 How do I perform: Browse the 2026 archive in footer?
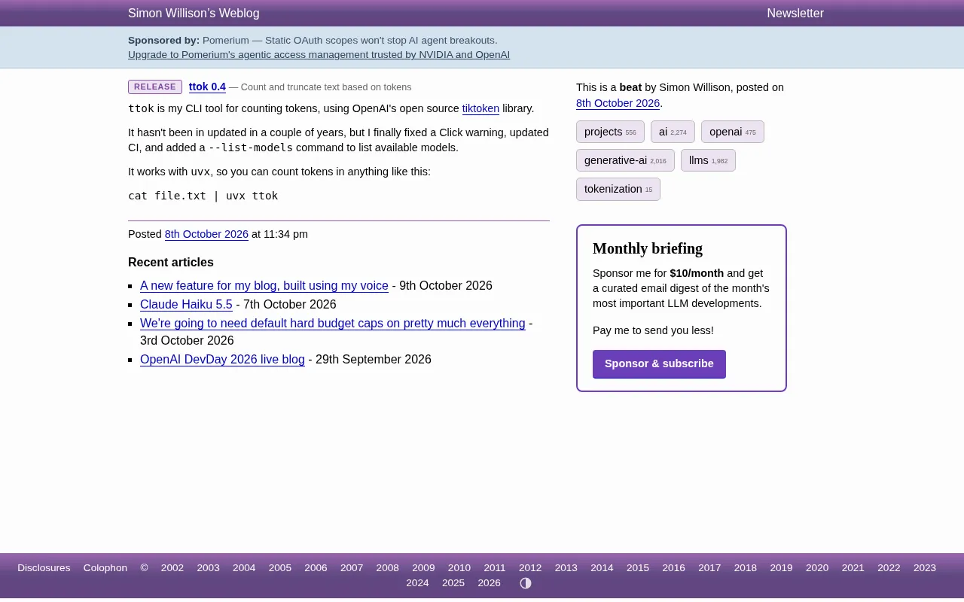click(490, 583)
